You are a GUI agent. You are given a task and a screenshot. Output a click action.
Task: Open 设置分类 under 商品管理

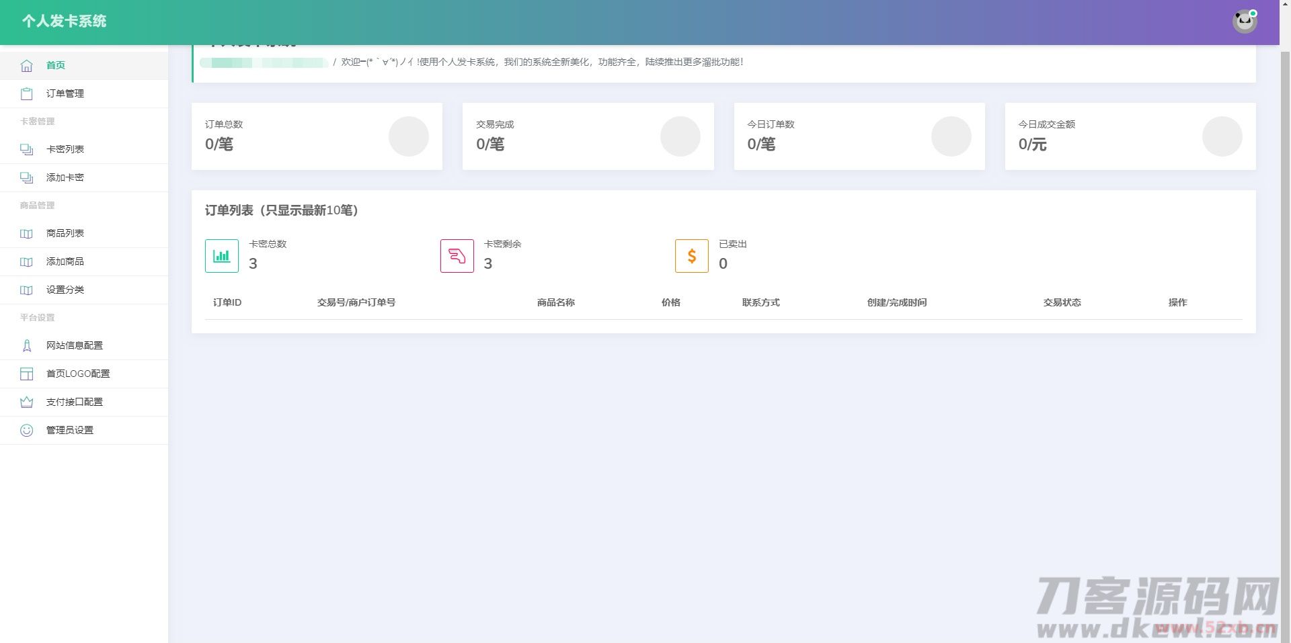coord(65,290)
